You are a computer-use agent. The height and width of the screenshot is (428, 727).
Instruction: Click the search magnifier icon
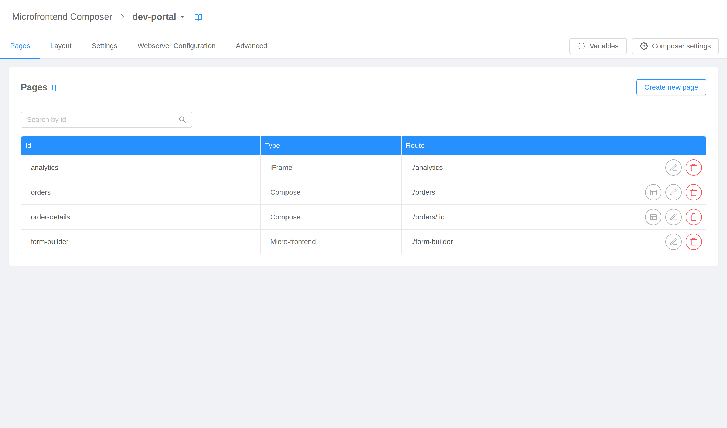[x=182, y=120]
